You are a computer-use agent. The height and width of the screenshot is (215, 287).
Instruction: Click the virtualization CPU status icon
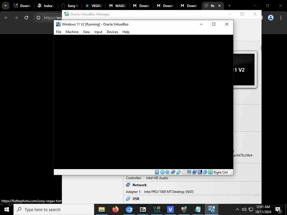(200, 172)
